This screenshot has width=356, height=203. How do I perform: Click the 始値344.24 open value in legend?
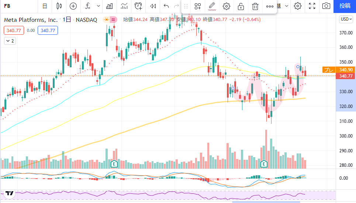coord(135,20)
